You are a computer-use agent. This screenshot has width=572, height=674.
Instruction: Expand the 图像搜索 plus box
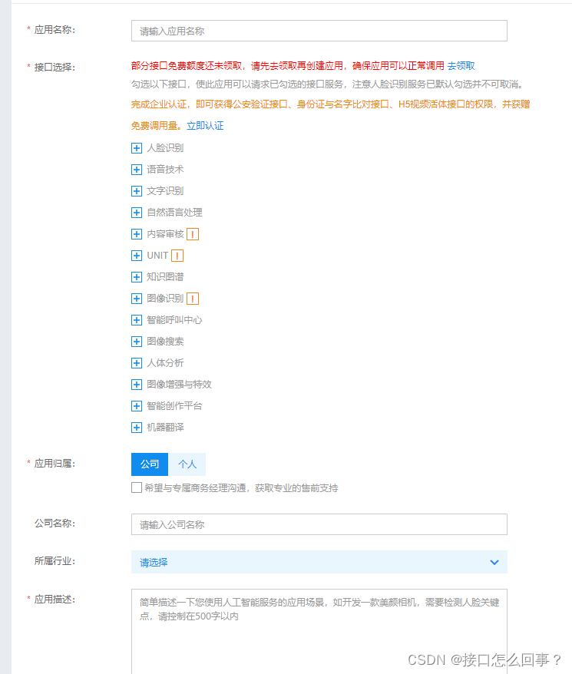point(137,342)
